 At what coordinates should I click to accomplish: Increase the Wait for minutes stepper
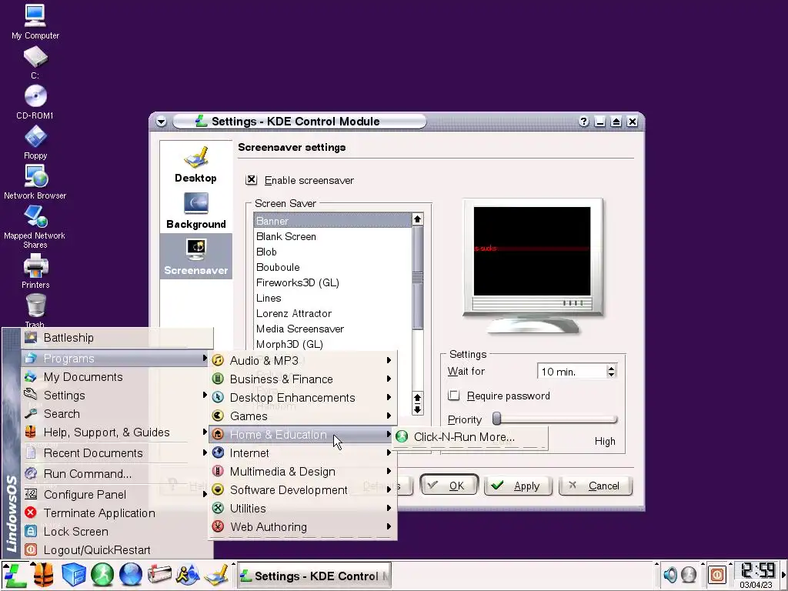point(611,369)
